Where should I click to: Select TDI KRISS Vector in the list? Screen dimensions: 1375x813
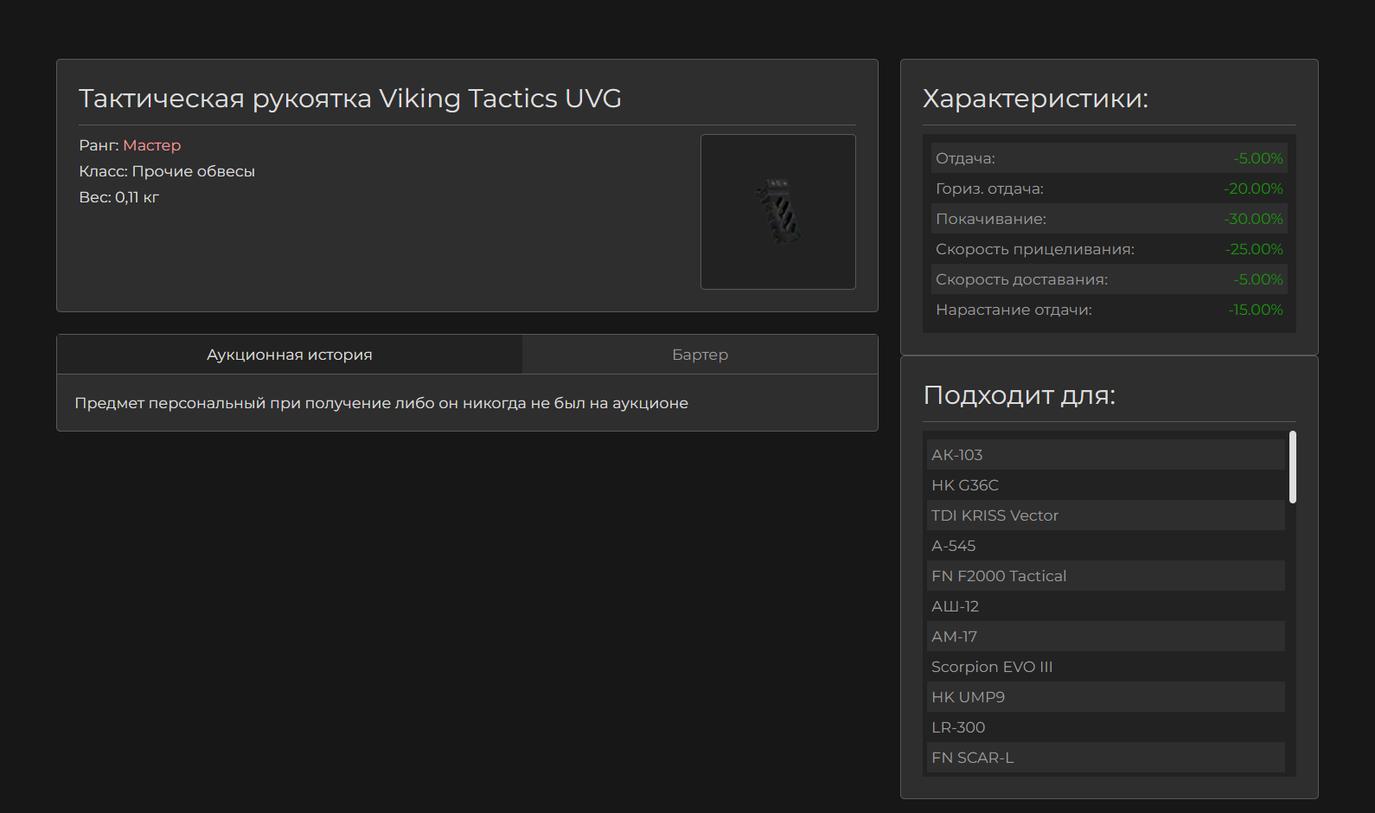pyautogui.click(x=1106, y=515)
